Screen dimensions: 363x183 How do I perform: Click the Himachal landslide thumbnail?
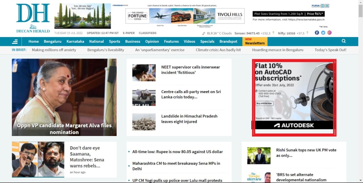pyautogui.click(x=144, y=122)
